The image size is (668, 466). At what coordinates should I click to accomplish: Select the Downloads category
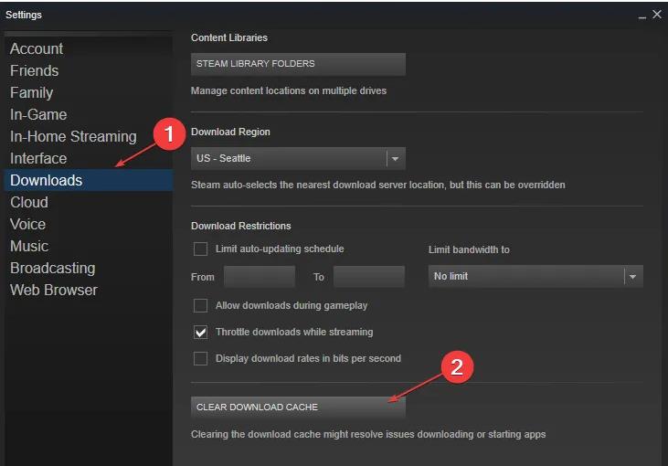[89, 180]
